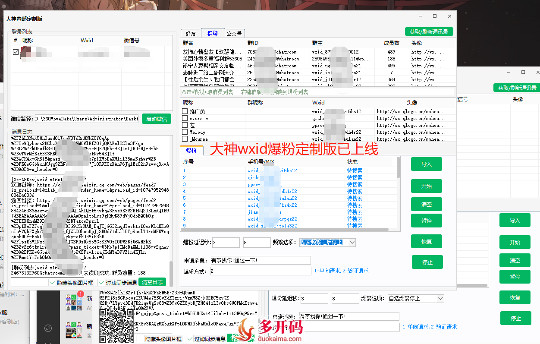The height and width of the screenshot is (344, 540).
Task: Switch to the 公众号 tab
Action: coord(233,33)
